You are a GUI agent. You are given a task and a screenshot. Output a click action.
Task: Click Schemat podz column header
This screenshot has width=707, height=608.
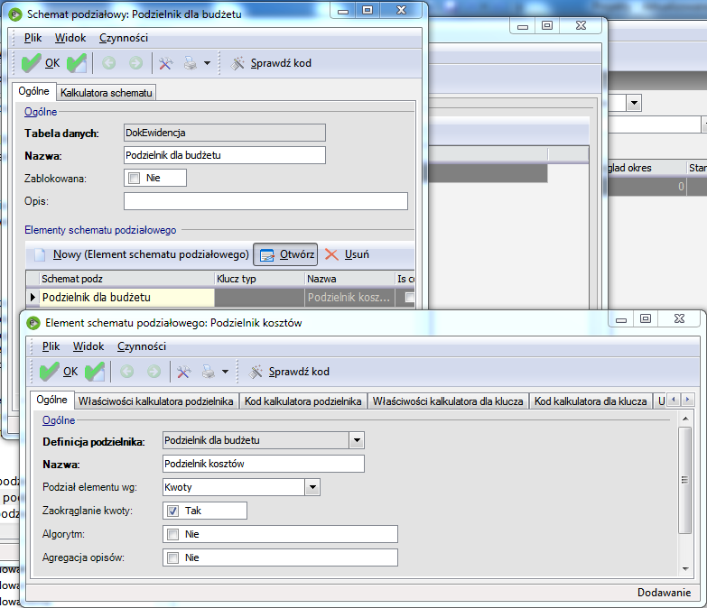coord(126,279)
